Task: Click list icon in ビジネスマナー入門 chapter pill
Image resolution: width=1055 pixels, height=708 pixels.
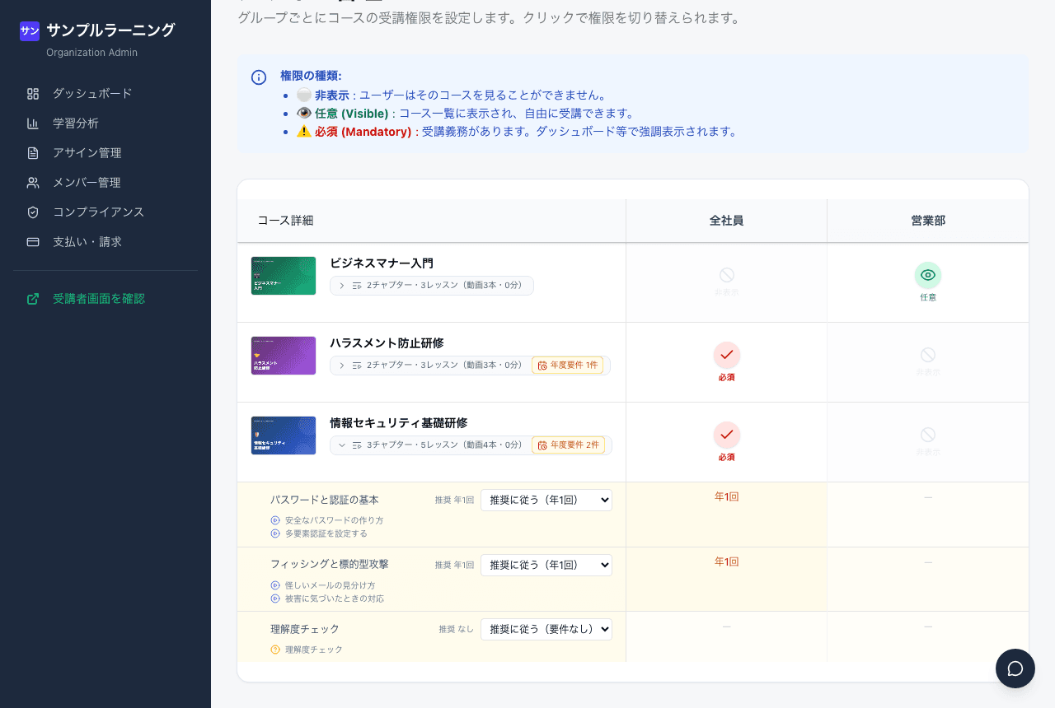Action: 357,286
